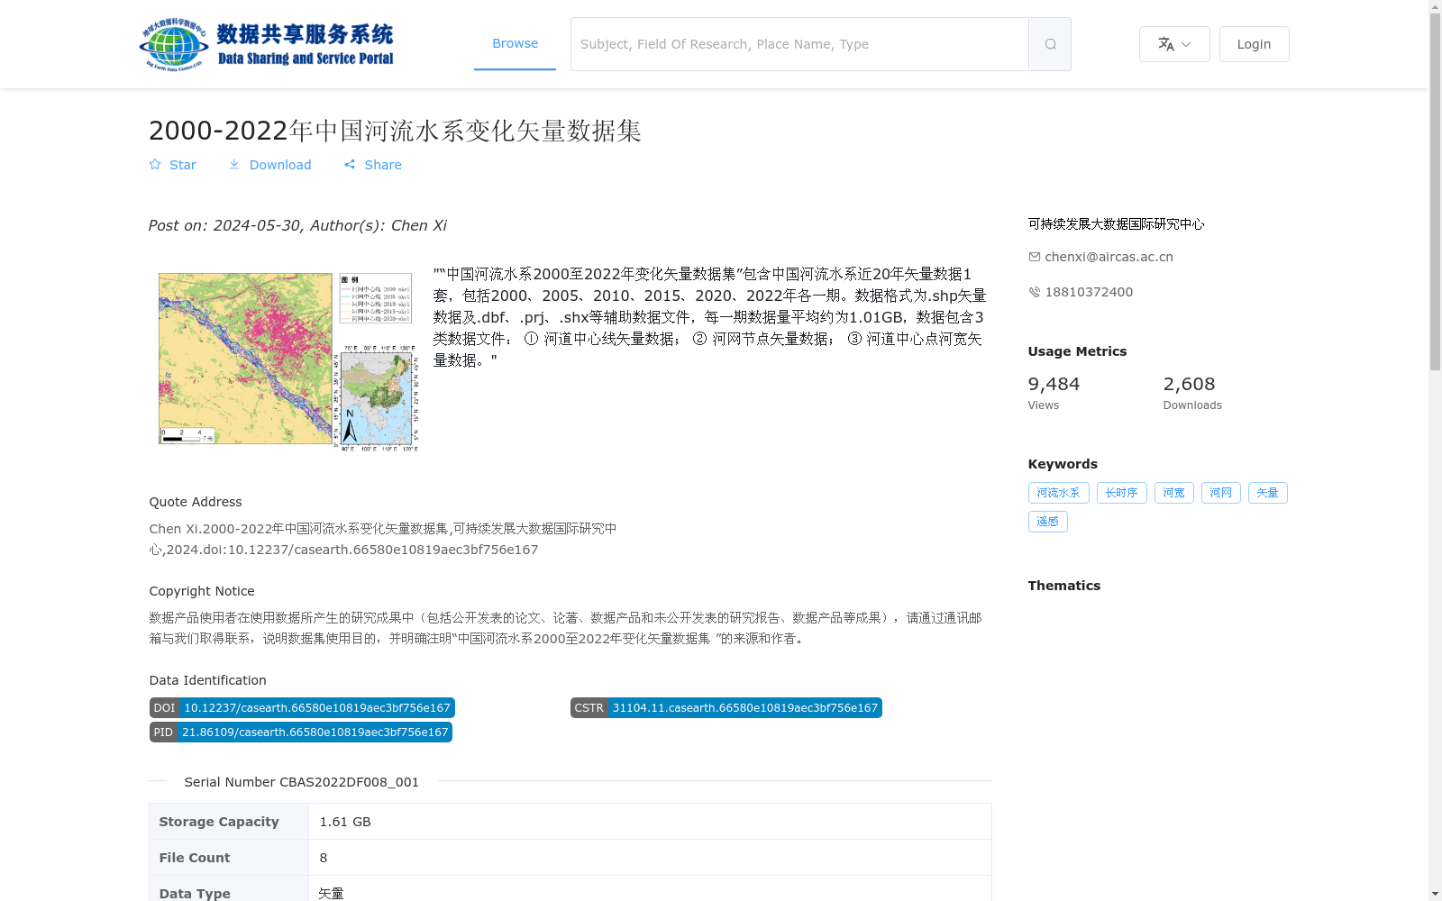The height and width of the screenshot is (901, 1442).
Task: Click the Data Type value 矢量
Action: [x=331, y=893]
